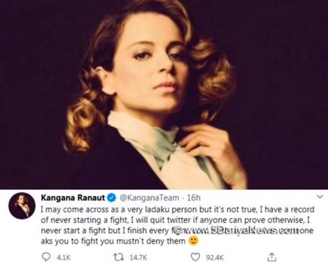Open the 16h timestamp permalink
This screenshot has width=328, height=262.
pos(194,198)
